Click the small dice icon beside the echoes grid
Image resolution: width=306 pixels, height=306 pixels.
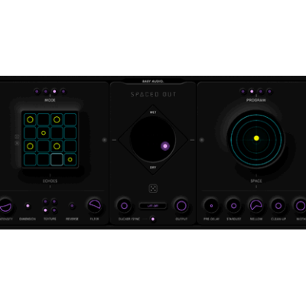pyautogui.click(x=17, y=137)
